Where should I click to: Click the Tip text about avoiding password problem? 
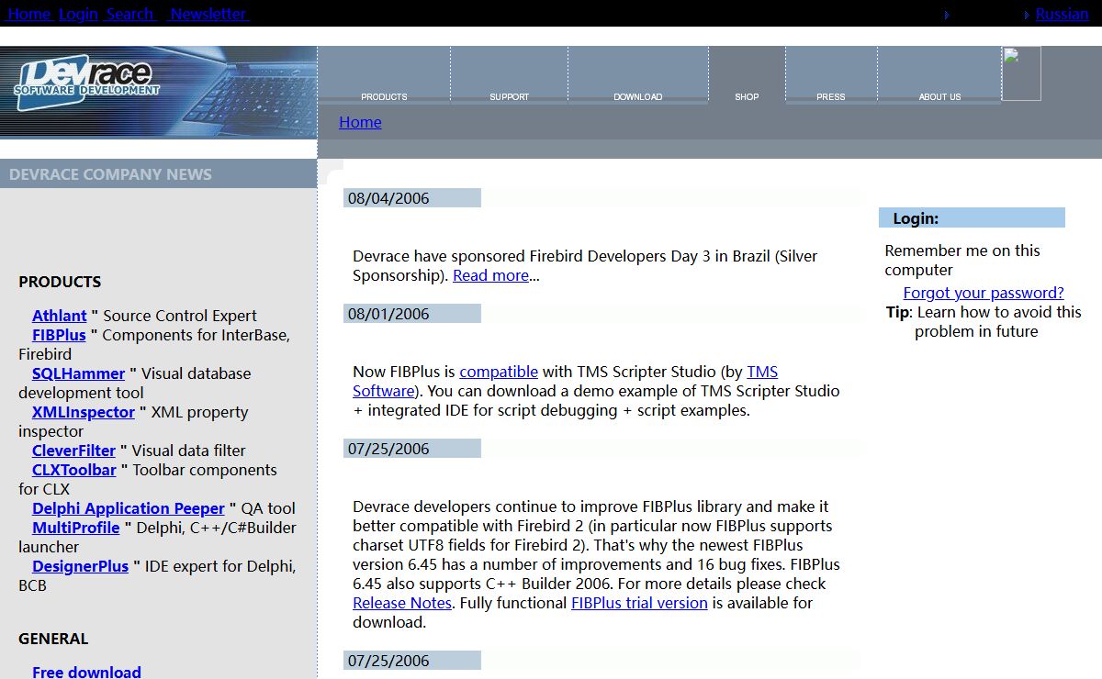click(x=984, y=322)
